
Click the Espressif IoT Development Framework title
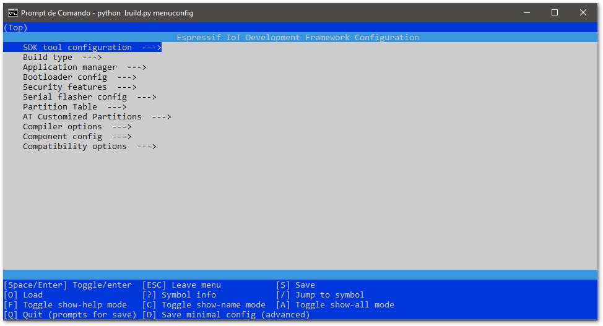click(298, 38)
